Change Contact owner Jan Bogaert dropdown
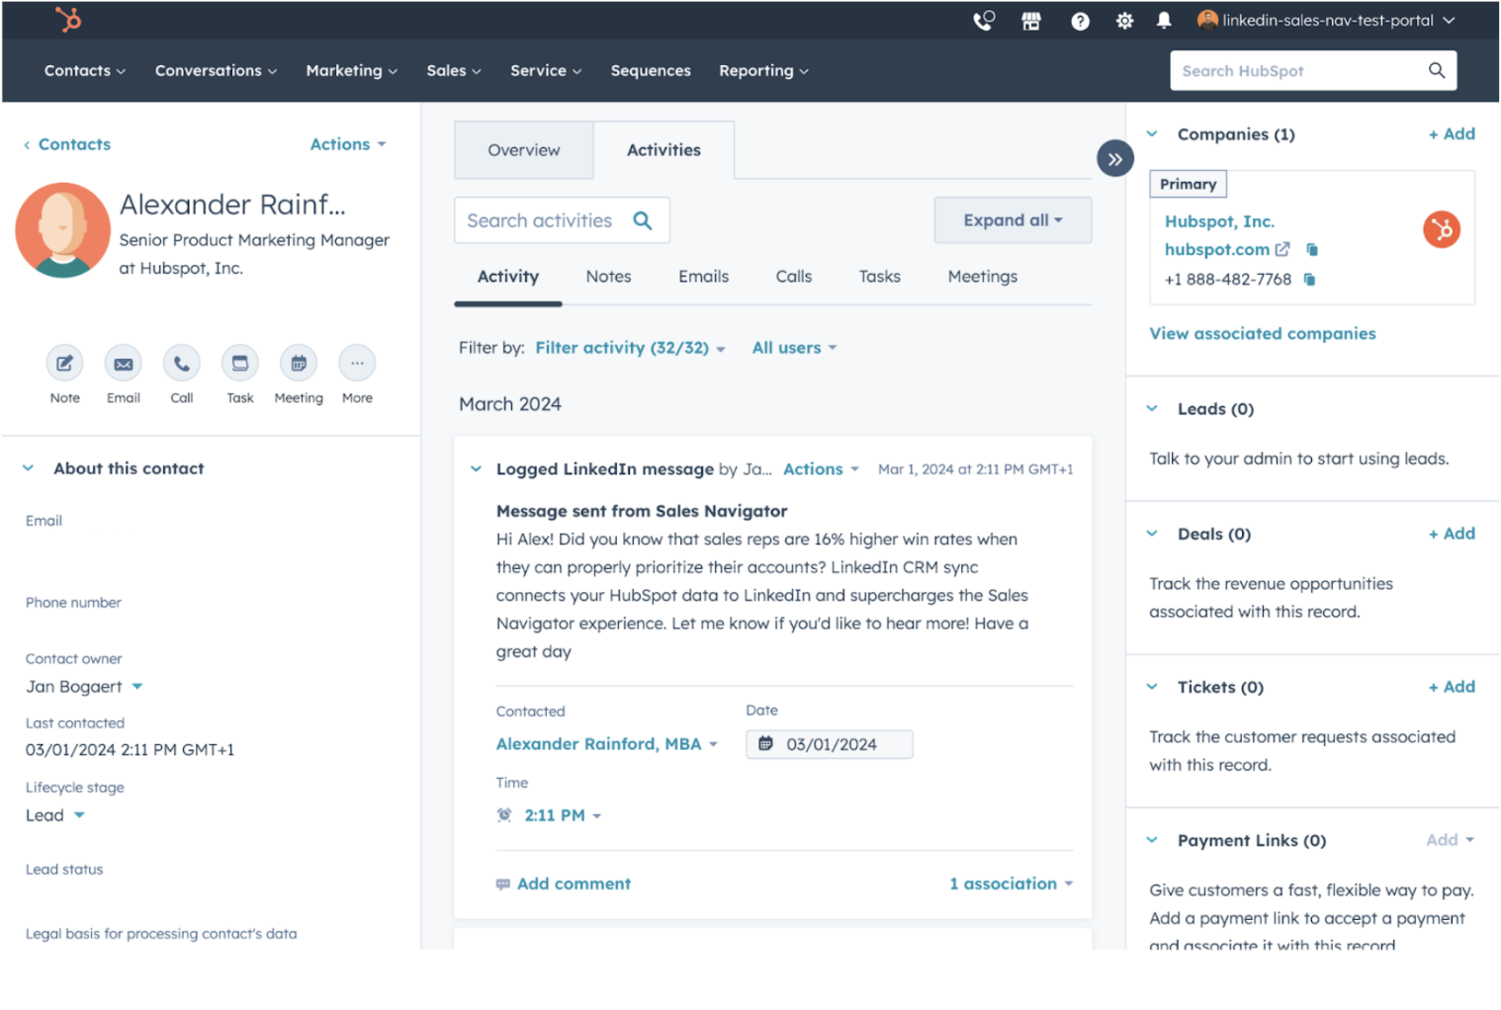This screenshot has height=1010, width=1501. 84,687
